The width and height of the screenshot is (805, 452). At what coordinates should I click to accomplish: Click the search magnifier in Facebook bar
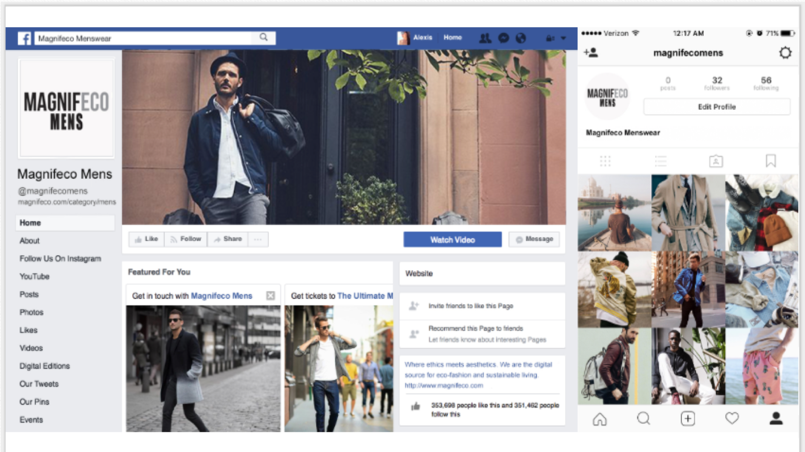click(x=264, y=37)
